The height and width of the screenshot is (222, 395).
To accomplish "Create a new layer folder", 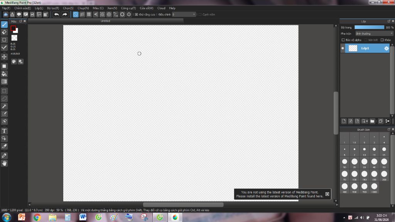I will click(x=372, y=121).
